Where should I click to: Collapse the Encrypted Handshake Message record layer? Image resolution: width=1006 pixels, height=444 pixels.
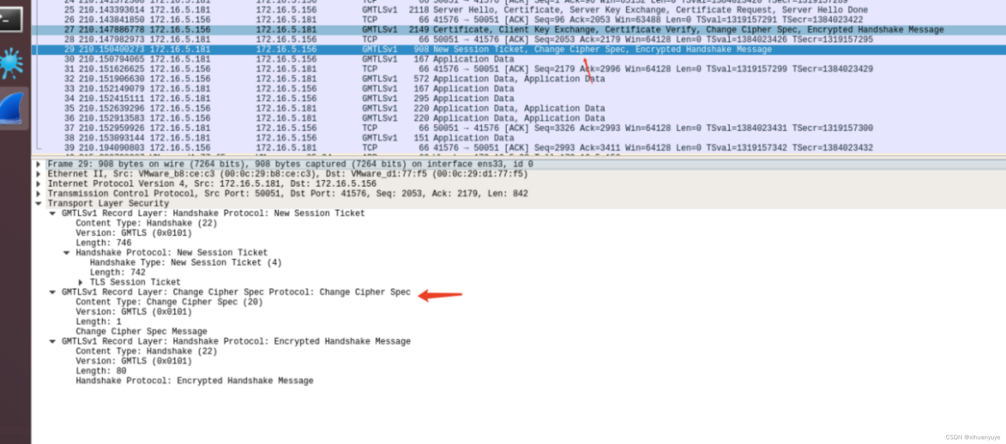coord(52,341)
